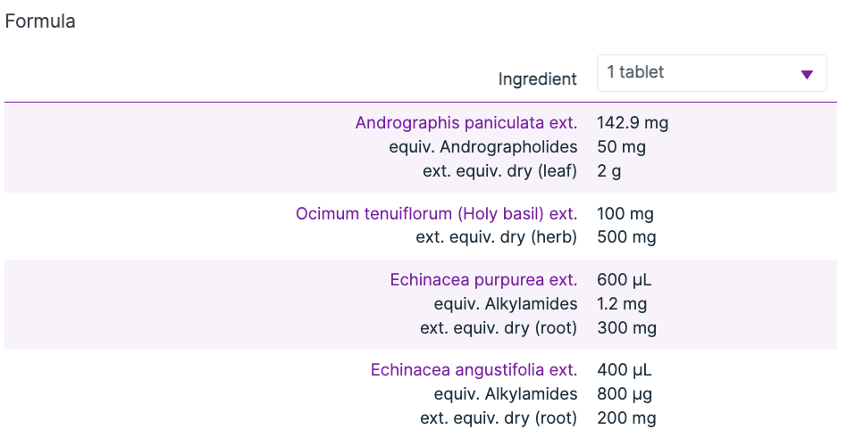Click the Ingredient column label
This screenshot has width=847, height=446.
click(x=537, y=79)
